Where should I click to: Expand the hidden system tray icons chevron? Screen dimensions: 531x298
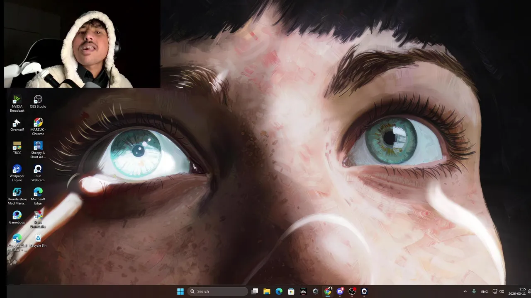(465, 291)
